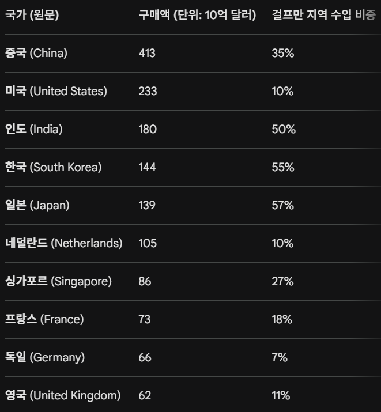The height and width of the screenshot is (412, 381).
Task: Select the 233 purchase amount cell
Action: 148,91
